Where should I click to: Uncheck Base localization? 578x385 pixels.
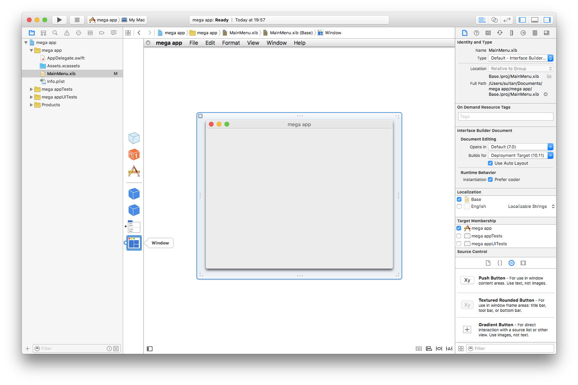459,199
